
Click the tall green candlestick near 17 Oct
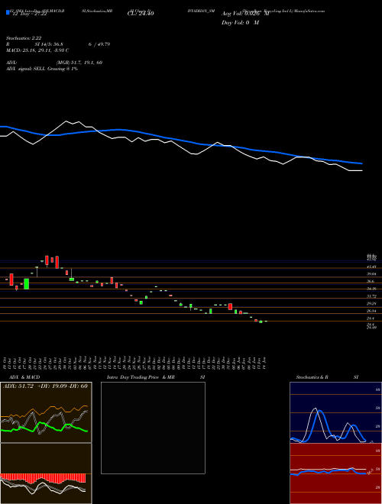(x=27, y=284)
